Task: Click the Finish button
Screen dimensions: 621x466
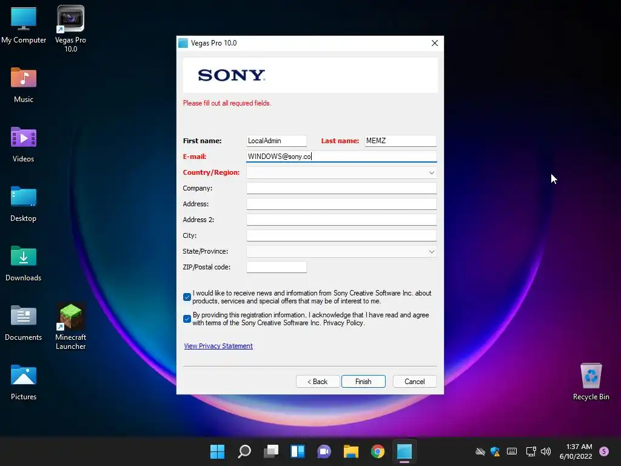Action: (x=363, y=381)
